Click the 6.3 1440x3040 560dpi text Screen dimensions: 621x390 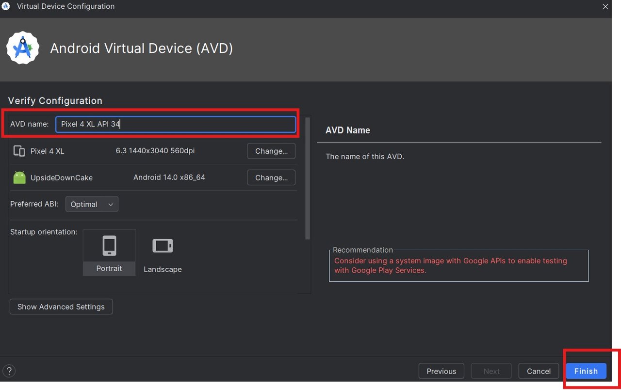click(155, 151)
